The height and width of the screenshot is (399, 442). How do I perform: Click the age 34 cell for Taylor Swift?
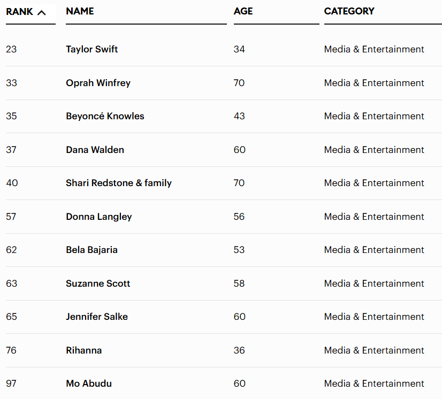coord(239,49)
